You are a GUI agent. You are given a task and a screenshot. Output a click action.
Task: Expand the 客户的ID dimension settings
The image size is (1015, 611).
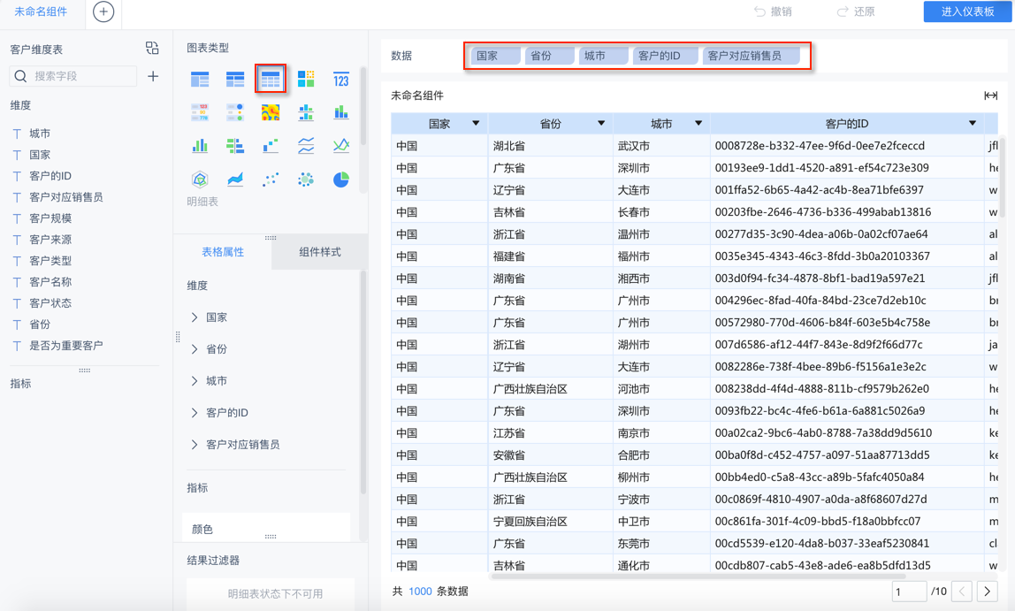tap(195, 412)
